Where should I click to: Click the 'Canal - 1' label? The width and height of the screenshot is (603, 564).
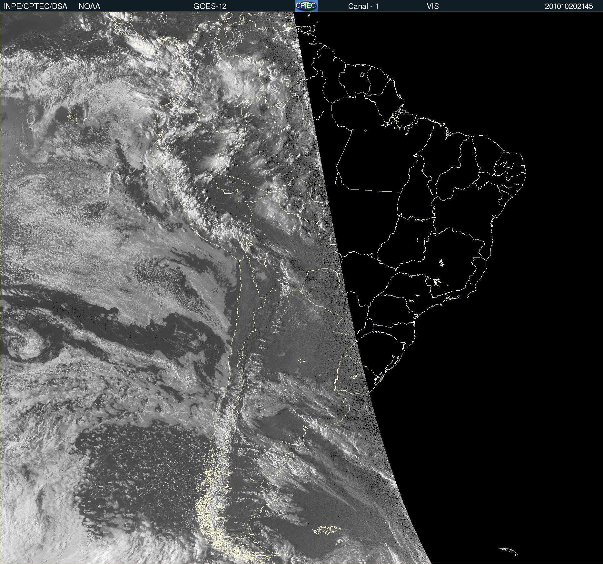point(363,6)
